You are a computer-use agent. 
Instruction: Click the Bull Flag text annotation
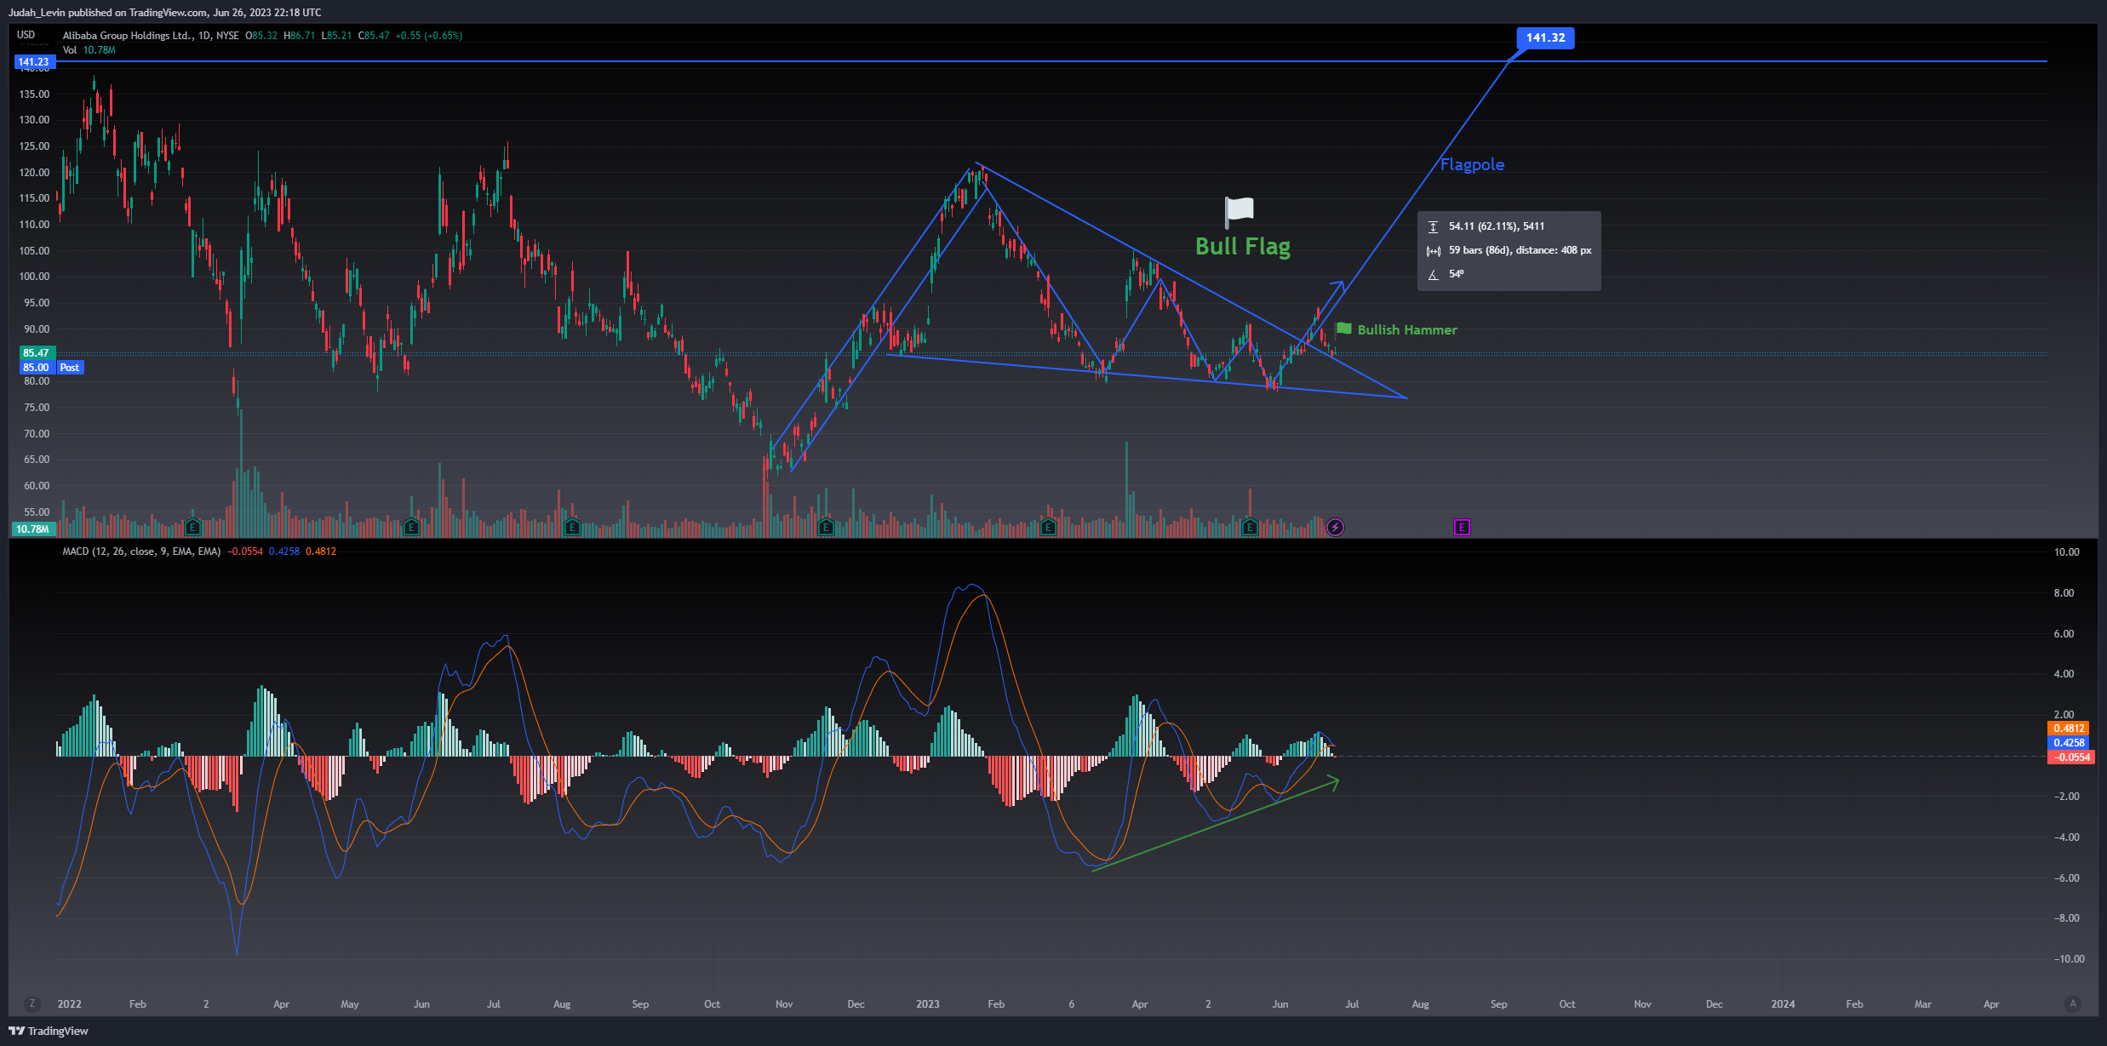point(1243,246)
